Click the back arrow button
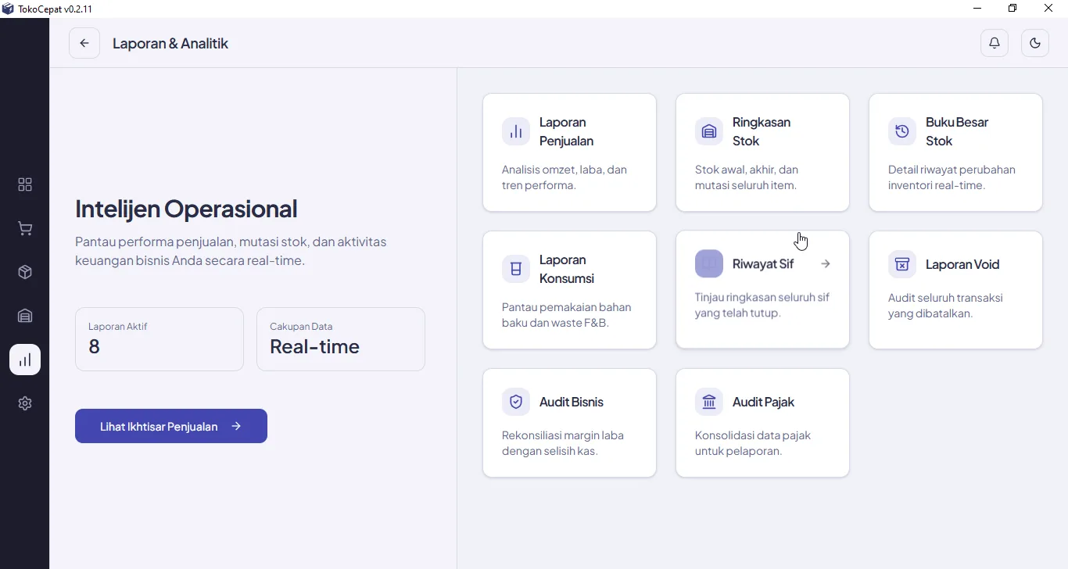Image resolution: width=1068 pixels, height=569 pixels. 84,43
